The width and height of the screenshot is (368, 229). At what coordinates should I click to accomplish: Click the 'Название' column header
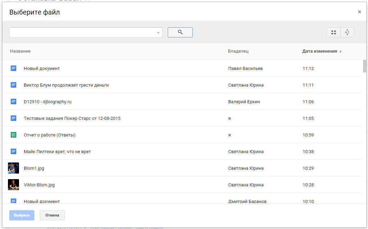point(20,51)
